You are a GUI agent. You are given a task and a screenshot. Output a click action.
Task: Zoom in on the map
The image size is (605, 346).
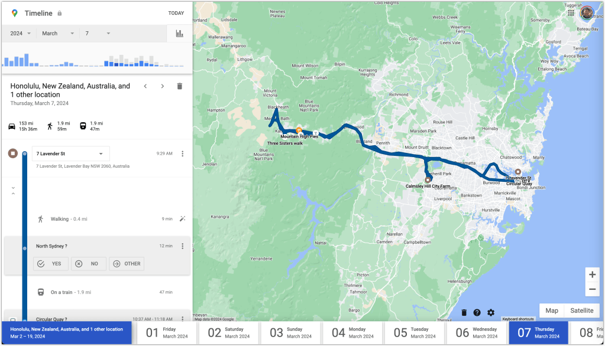tap(592, 275)
